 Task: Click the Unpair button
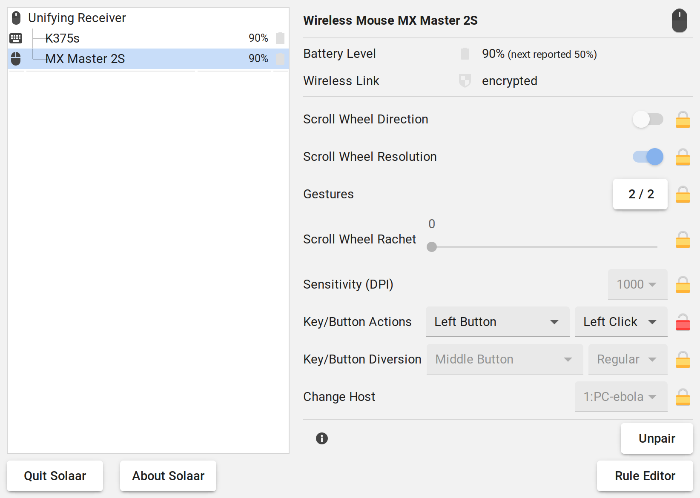(x=657, y=438)
